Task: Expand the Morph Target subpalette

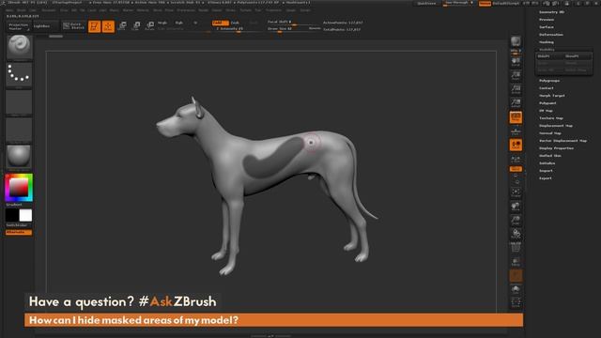Action: (552, 96)
